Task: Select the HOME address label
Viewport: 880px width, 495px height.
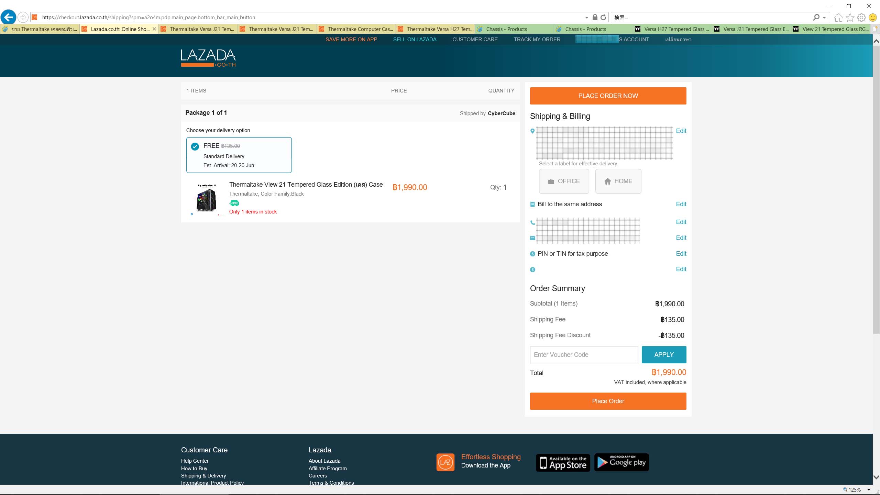Action: pyautogui.click(x=618, y=181)
